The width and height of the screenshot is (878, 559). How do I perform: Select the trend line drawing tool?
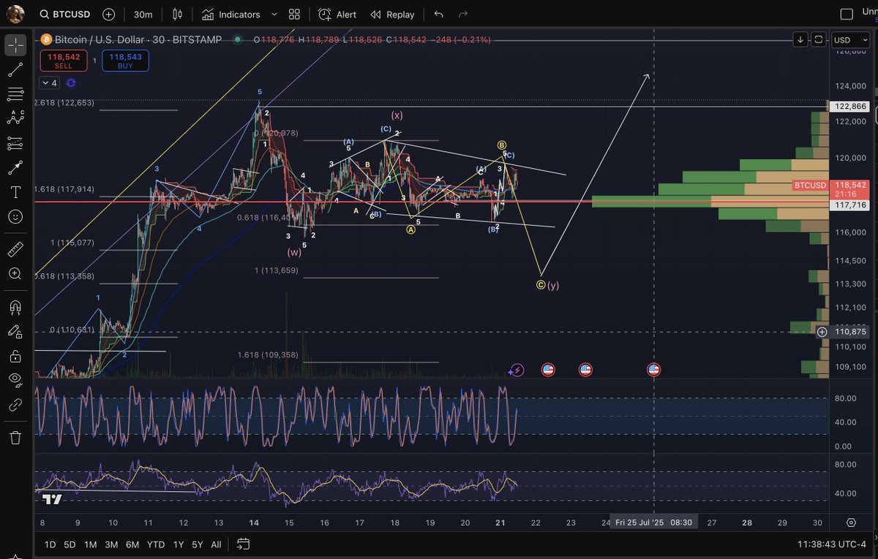[x=15, y=70]
